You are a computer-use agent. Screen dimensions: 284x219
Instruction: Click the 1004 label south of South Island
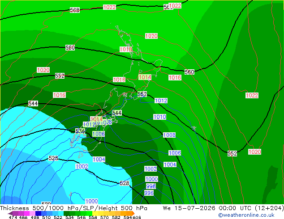pos(99,160)
